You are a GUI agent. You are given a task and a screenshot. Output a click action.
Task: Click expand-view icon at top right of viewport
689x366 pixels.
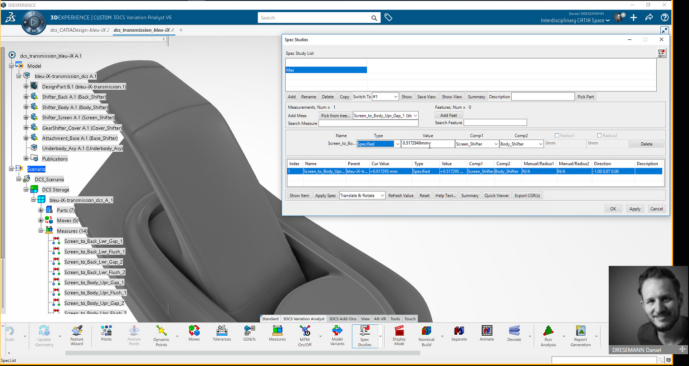click(665, 30)
